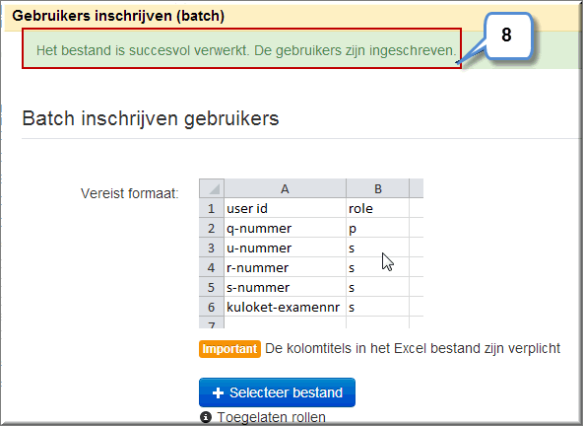
Task: Click the success message about ingeschreven gebruikers
Action: click(246, 50)
